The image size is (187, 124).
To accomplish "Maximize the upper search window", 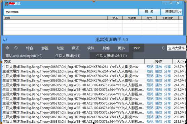I will [171, 3].
